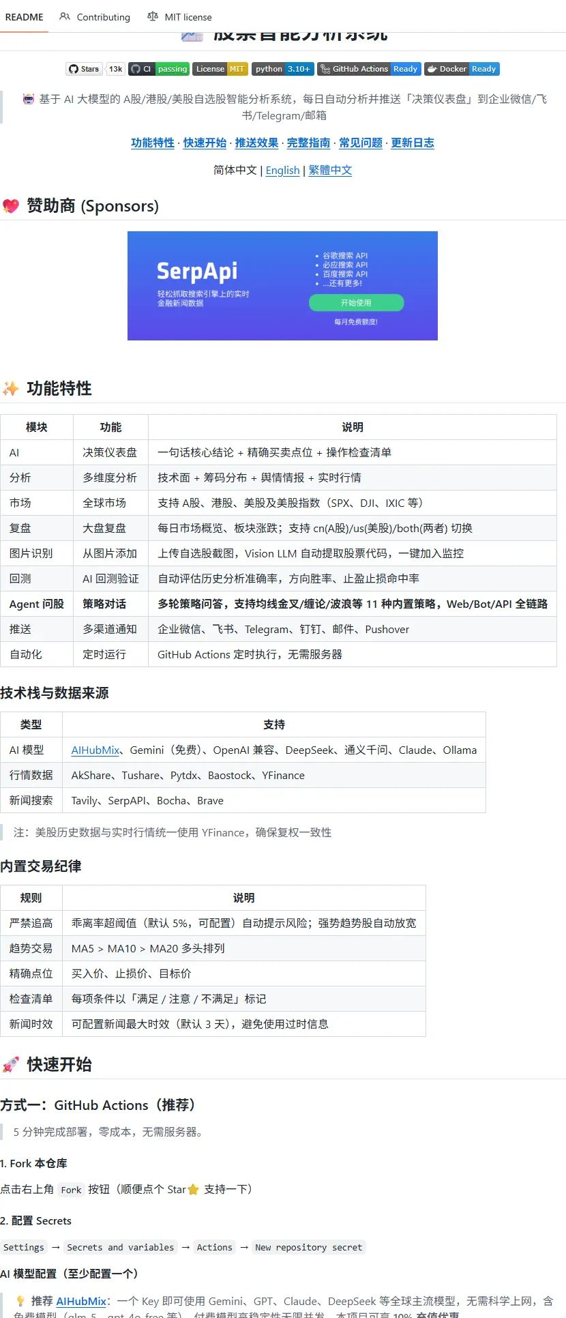Open the MIT license tab

point(180,17)
